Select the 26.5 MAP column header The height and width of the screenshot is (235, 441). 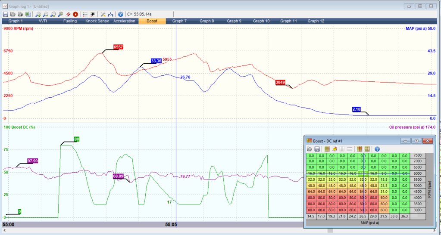363,216
